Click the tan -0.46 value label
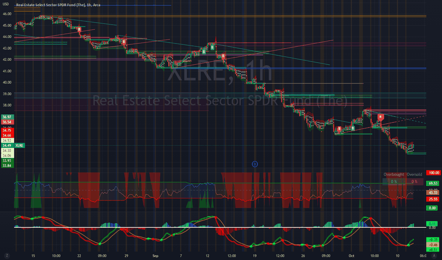Image resolution: width=442 pixels, height=260 pixels. click(x=433, y=245)
